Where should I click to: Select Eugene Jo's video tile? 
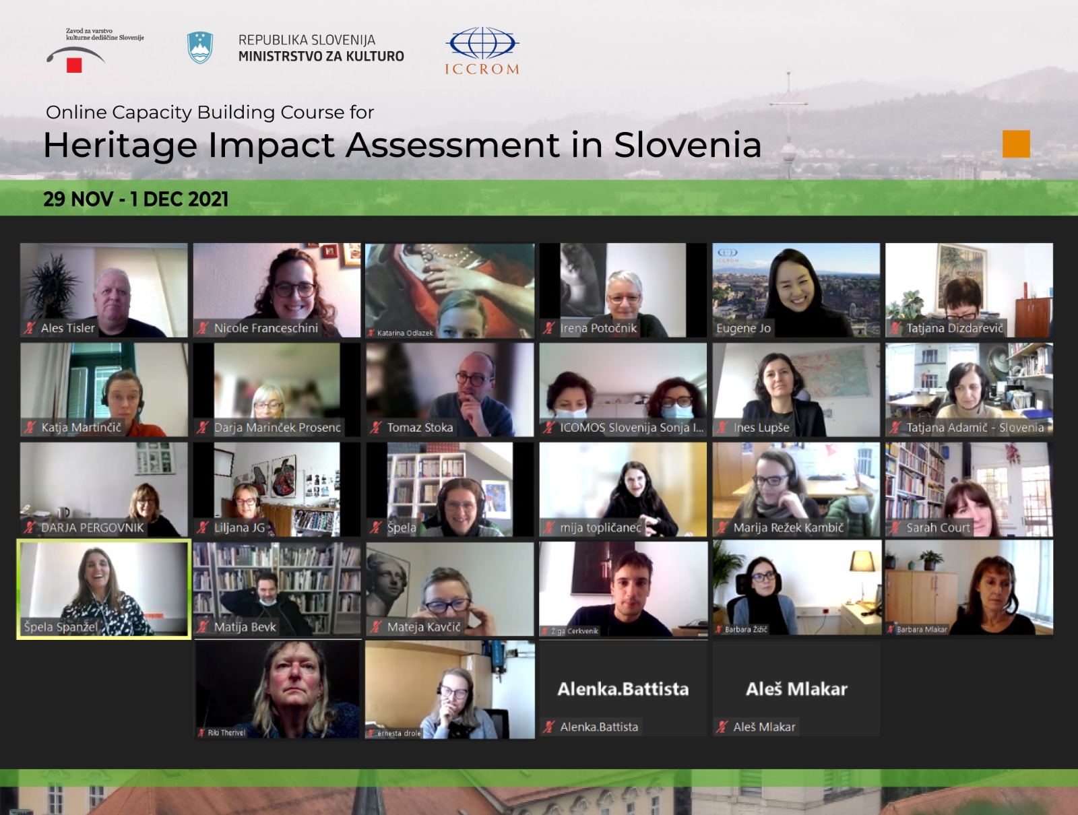[796, 290]
